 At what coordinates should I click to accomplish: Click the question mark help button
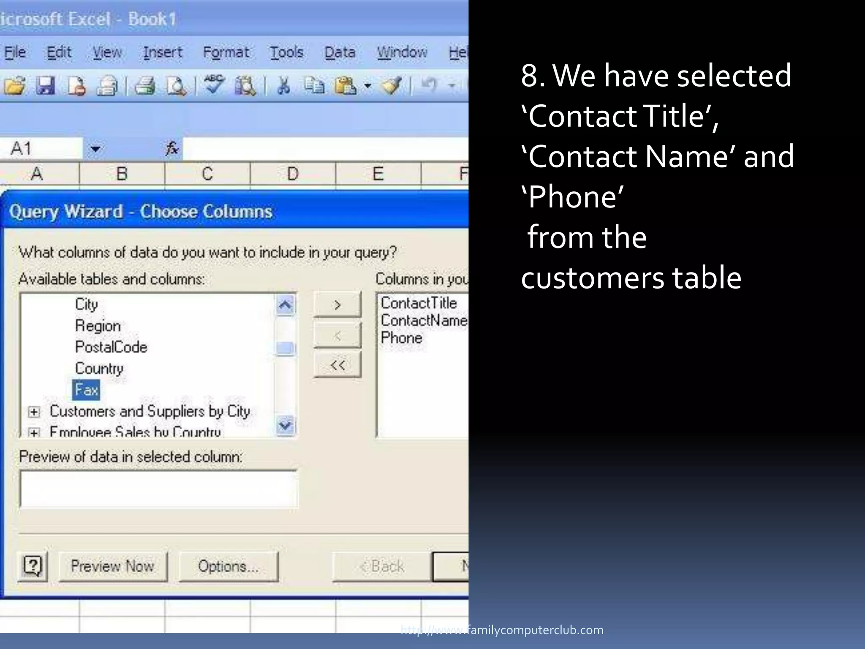point(33,566)
